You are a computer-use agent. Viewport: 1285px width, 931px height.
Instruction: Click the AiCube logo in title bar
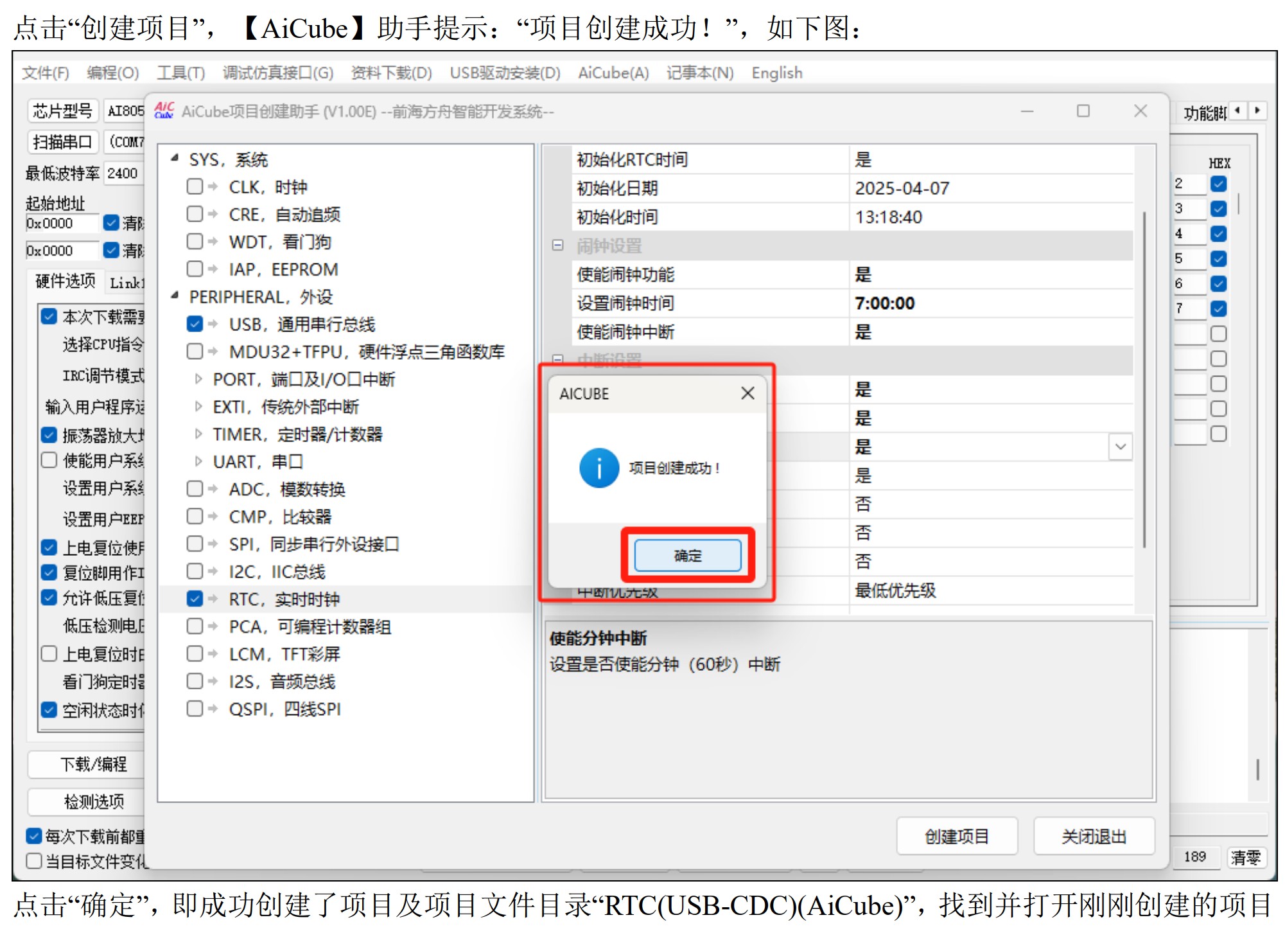pyautogui.click(x=164, y=111)
